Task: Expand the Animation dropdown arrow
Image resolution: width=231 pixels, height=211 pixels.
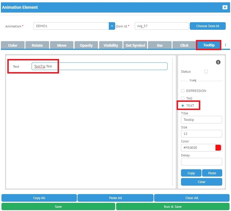Action: 112,26
